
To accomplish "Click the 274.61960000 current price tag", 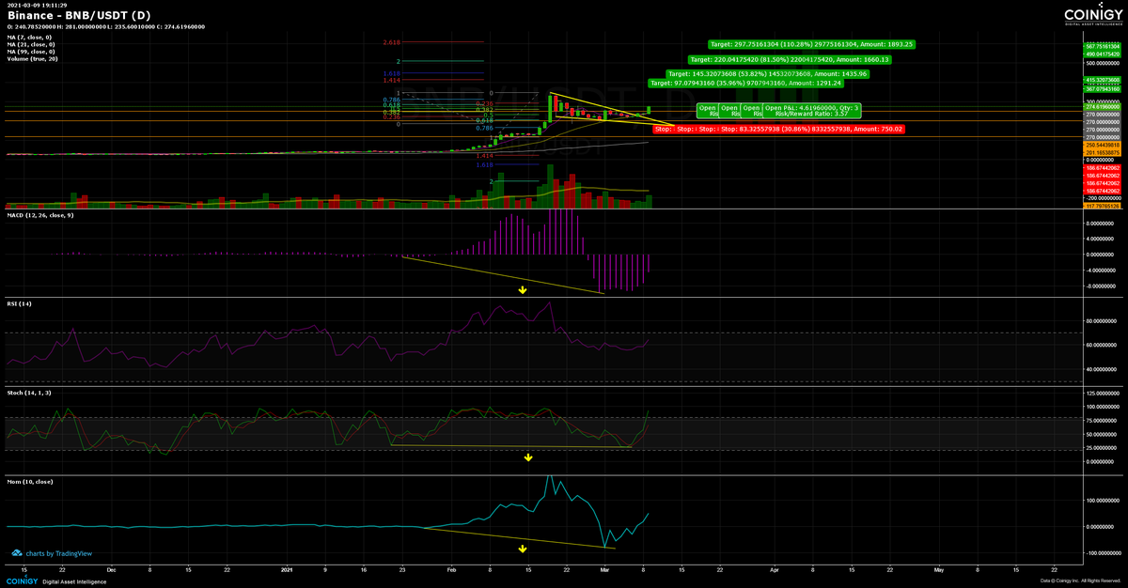I will pos(1102,108).
